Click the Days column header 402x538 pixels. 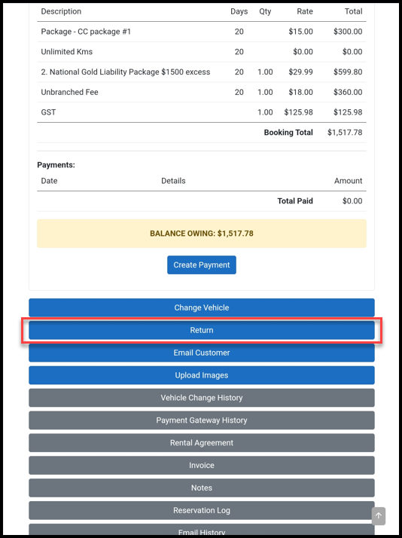239,11
